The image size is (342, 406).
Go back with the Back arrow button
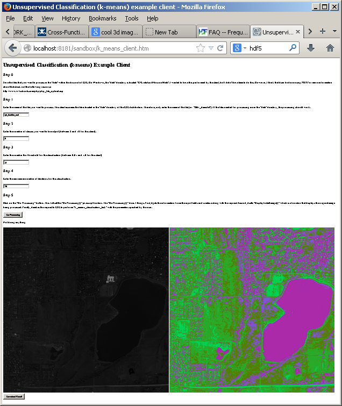[12, 48]
